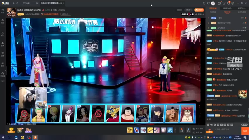Open the emoji picker in chat

point(208,125)
